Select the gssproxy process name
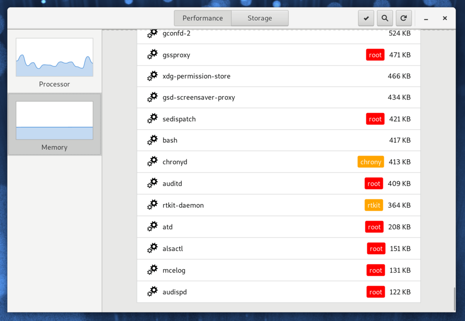The image size is (465, 321). point(177,55)
